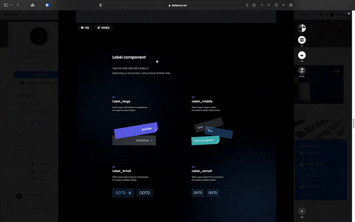Show Safari downloads
Screen dimensions: 355x222
[254, 5]
